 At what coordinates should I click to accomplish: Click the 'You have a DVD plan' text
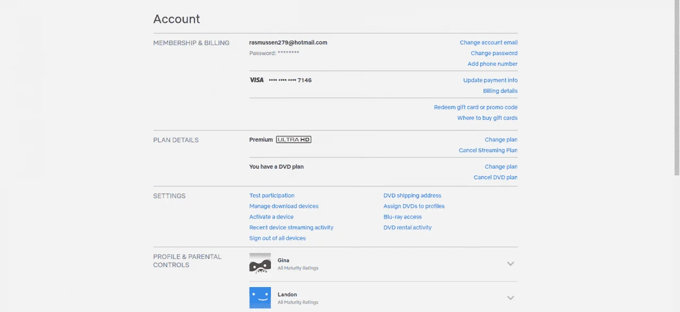tap(276, 167)
